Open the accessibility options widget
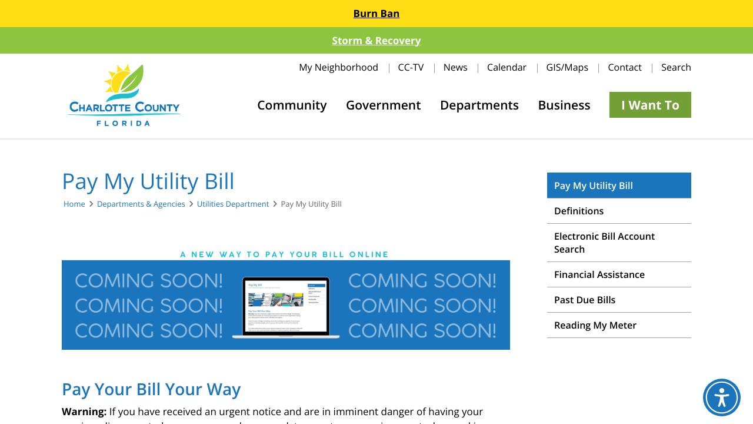 tap(721, 397)
